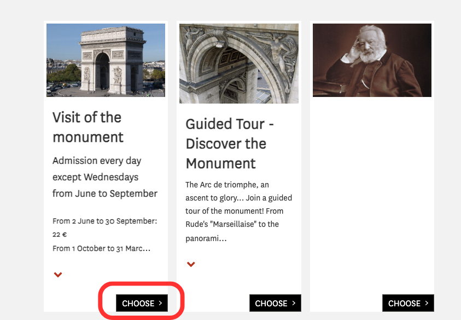This screenshot has height=320, width=461.
Task: Click the arch sculpture detail photo
Action: [238, 64]
